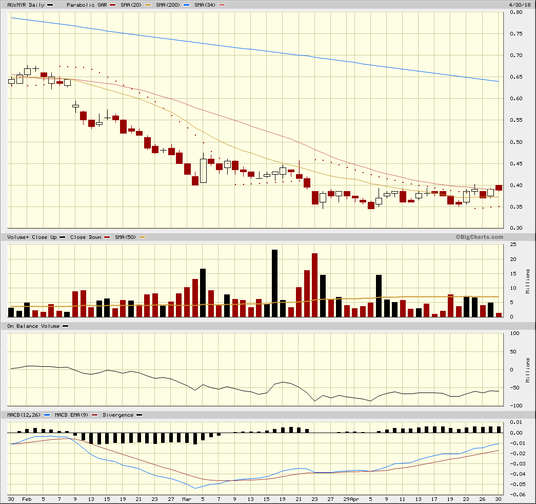Click the orange SMA(50) legend swatch
This screenshot has width=536, height=504.
click(142, 237)
